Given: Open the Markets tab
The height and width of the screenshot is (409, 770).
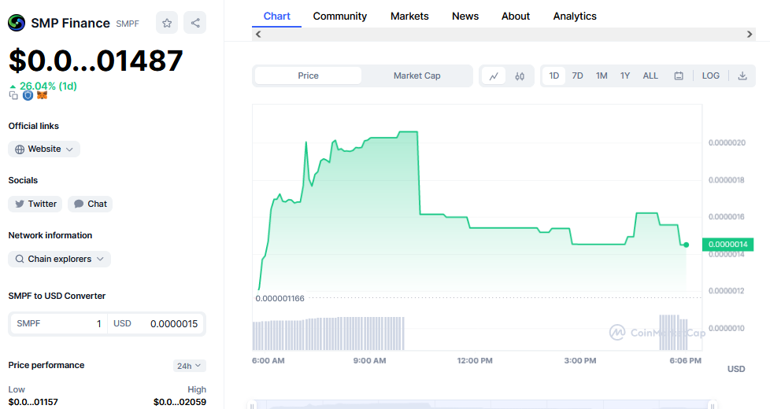Looking at the screenshot, I should tap(409, 17).
